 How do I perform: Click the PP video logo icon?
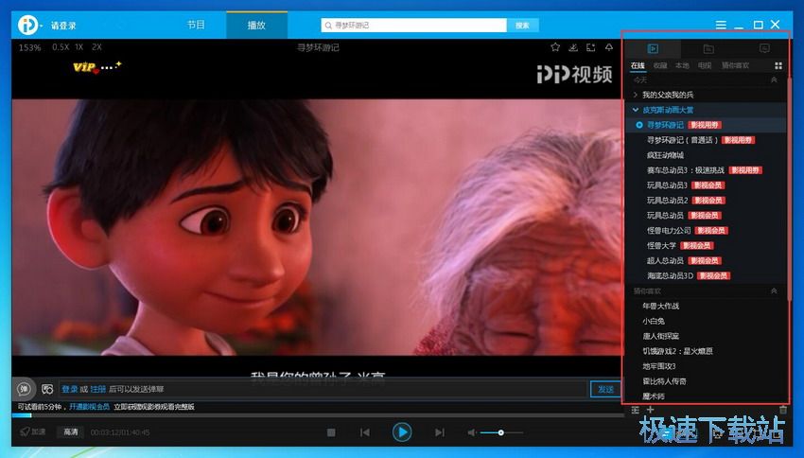click(27, 25)
